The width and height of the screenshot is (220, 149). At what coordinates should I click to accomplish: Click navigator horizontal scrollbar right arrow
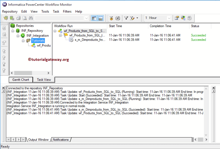48,73
